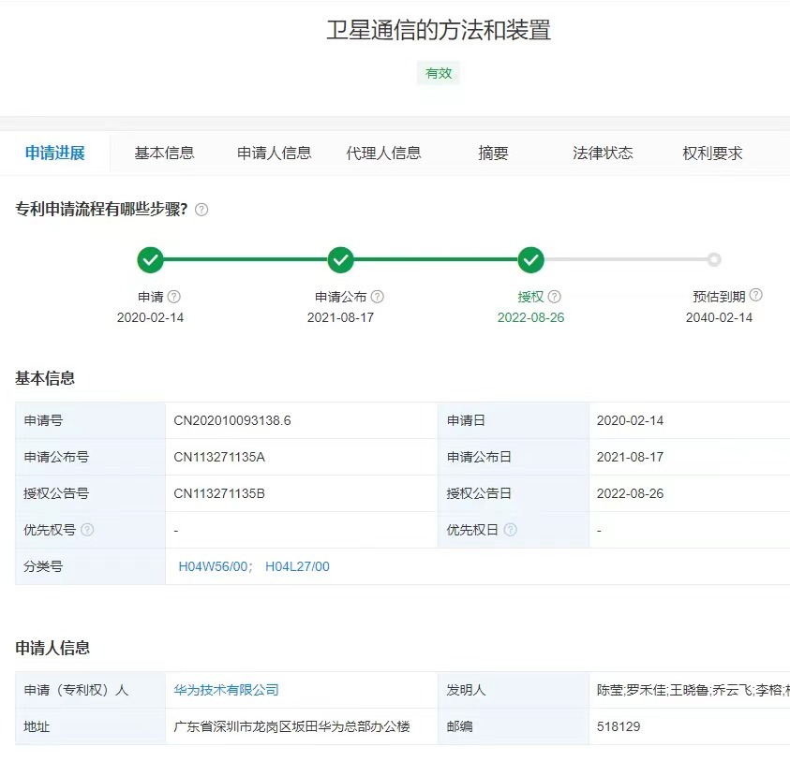
Task: Switch to the 权利要求 tab
Action: point(712,154)
